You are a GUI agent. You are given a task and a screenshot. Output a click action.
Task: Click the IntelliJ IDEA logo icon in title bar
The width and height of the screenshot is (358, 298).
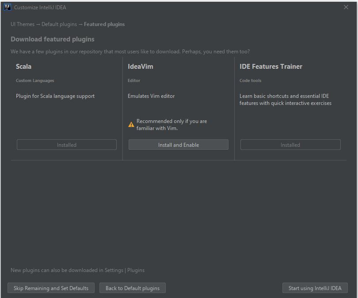(x=8, y=7)
